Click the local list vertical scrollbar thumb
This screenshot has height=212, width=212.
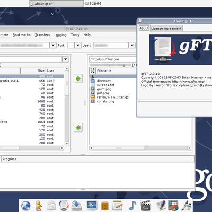tap(67, 83)
